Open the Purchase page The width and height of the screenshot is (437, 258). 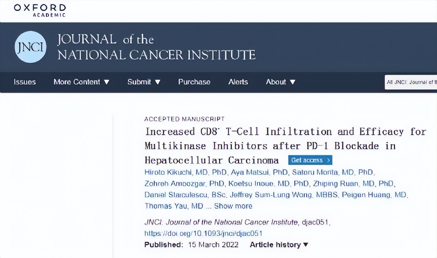(194, 82)
